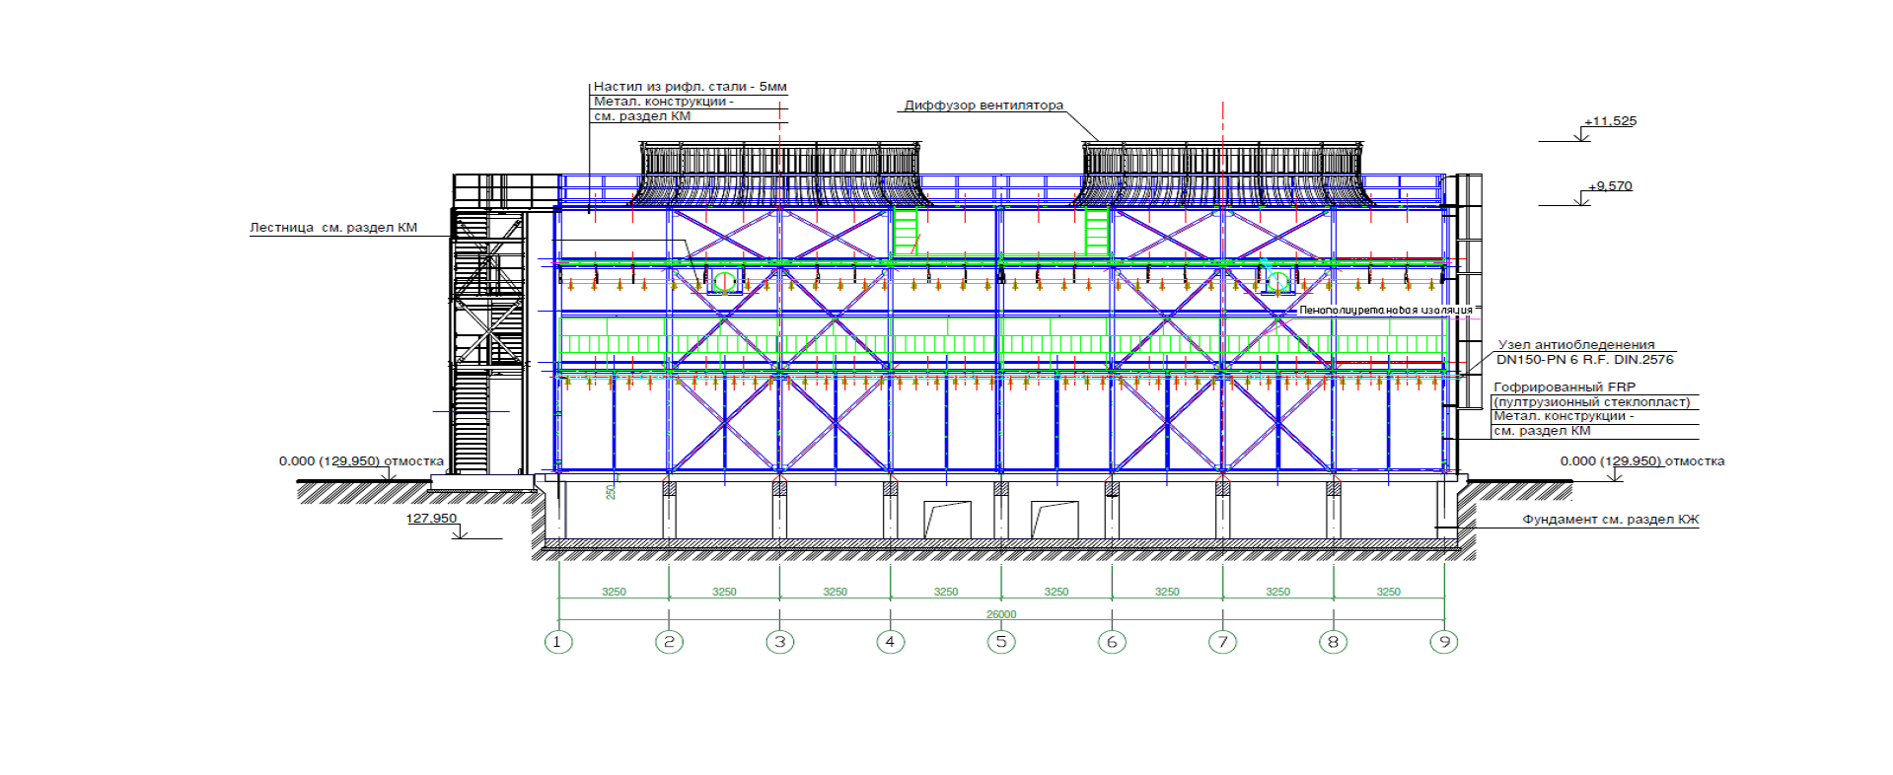This screenshot has width=1893, height=775.
Task: Select the 'Узел антиобледенения' annotation
Action: pos(1575,345)
